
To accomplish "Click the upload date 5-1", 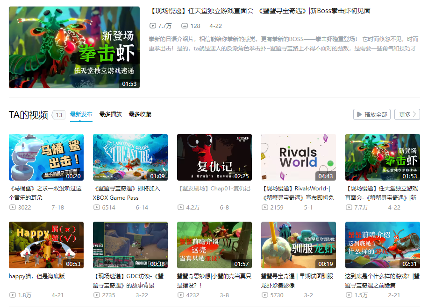I will tap(308, 207).
